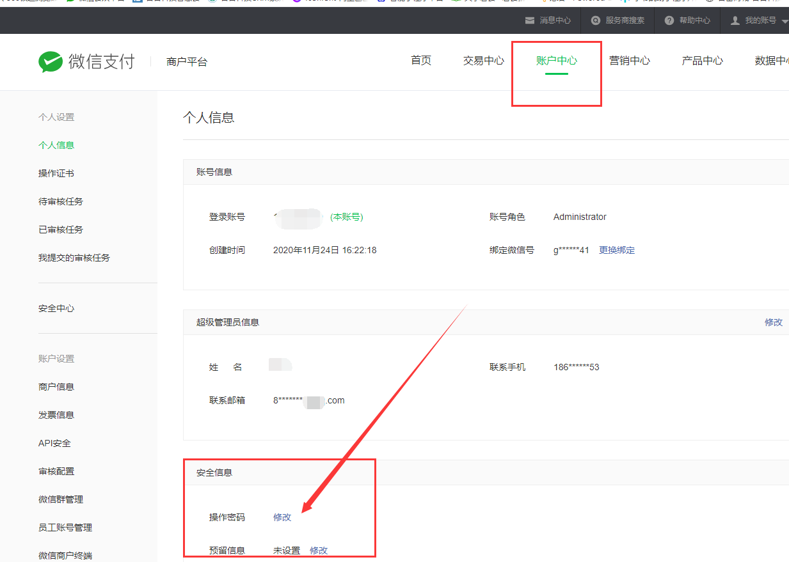This screenshot has width=789, height=562.
Task: Click the 帮助中心 question mark icon
Action: tap(669, 20)
